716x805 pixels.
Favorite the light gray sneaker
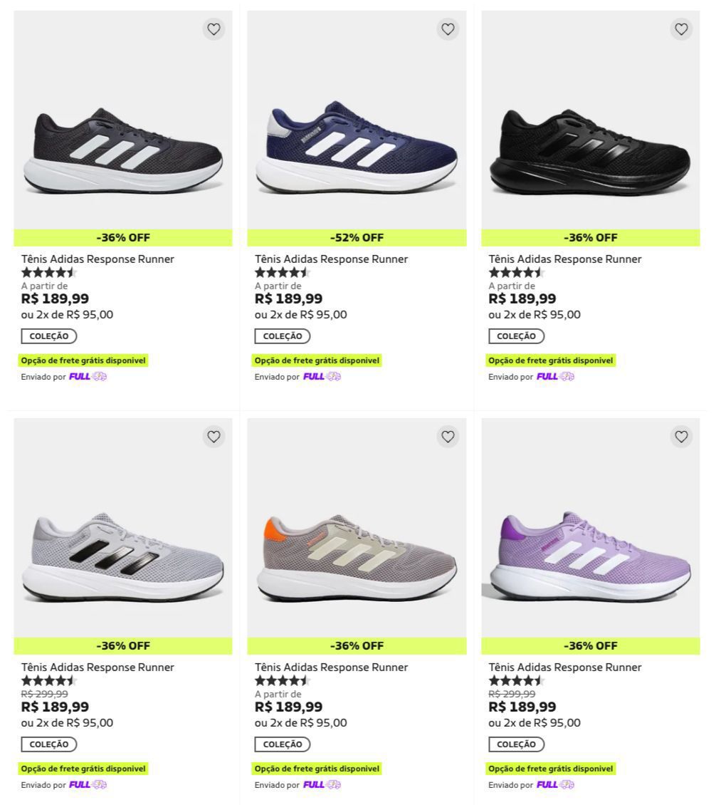coord(214,437)
